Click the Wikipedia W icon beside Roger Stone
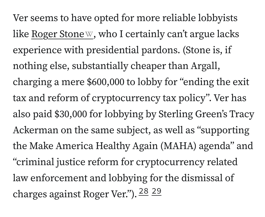265x217 pixels. coord(89,34)
